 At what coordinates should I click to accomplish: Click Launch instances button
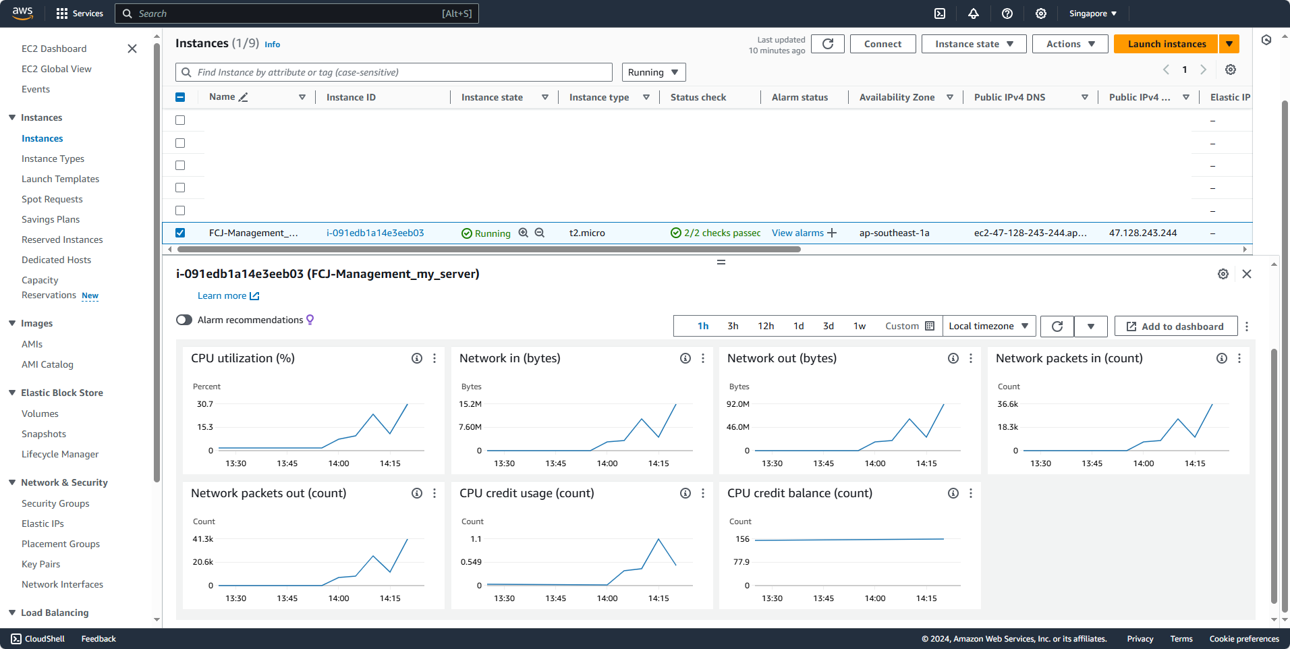(x=1167, y=44)
